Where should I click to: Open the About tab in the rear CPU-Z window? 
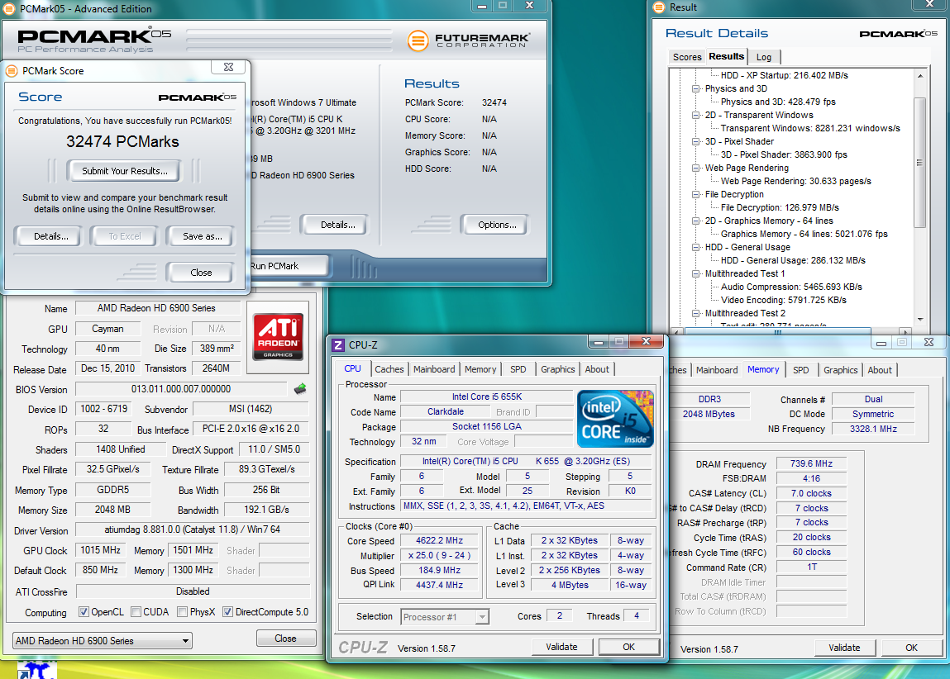[880, 370]
